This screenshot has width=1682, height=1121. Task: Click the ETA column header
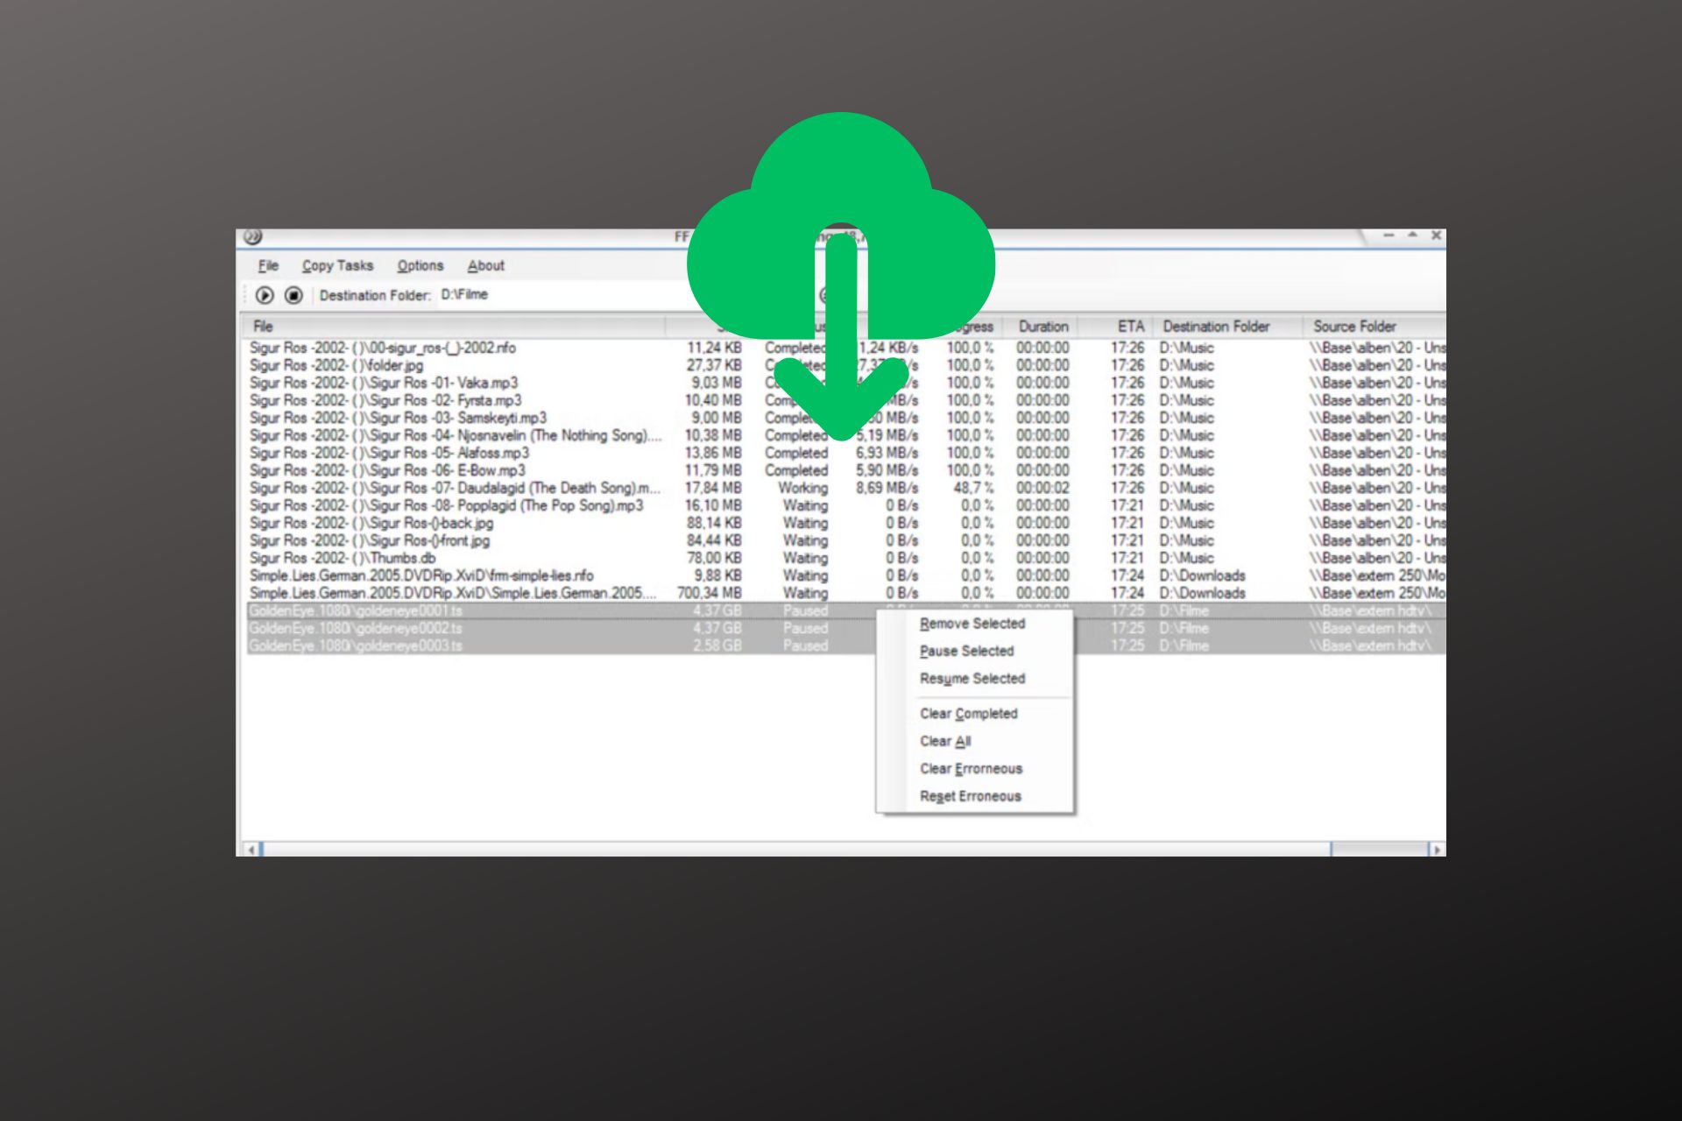click(1128, 326)
